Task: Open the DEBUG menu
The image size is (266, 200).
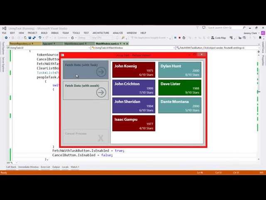Action: [x=55, y=33]
